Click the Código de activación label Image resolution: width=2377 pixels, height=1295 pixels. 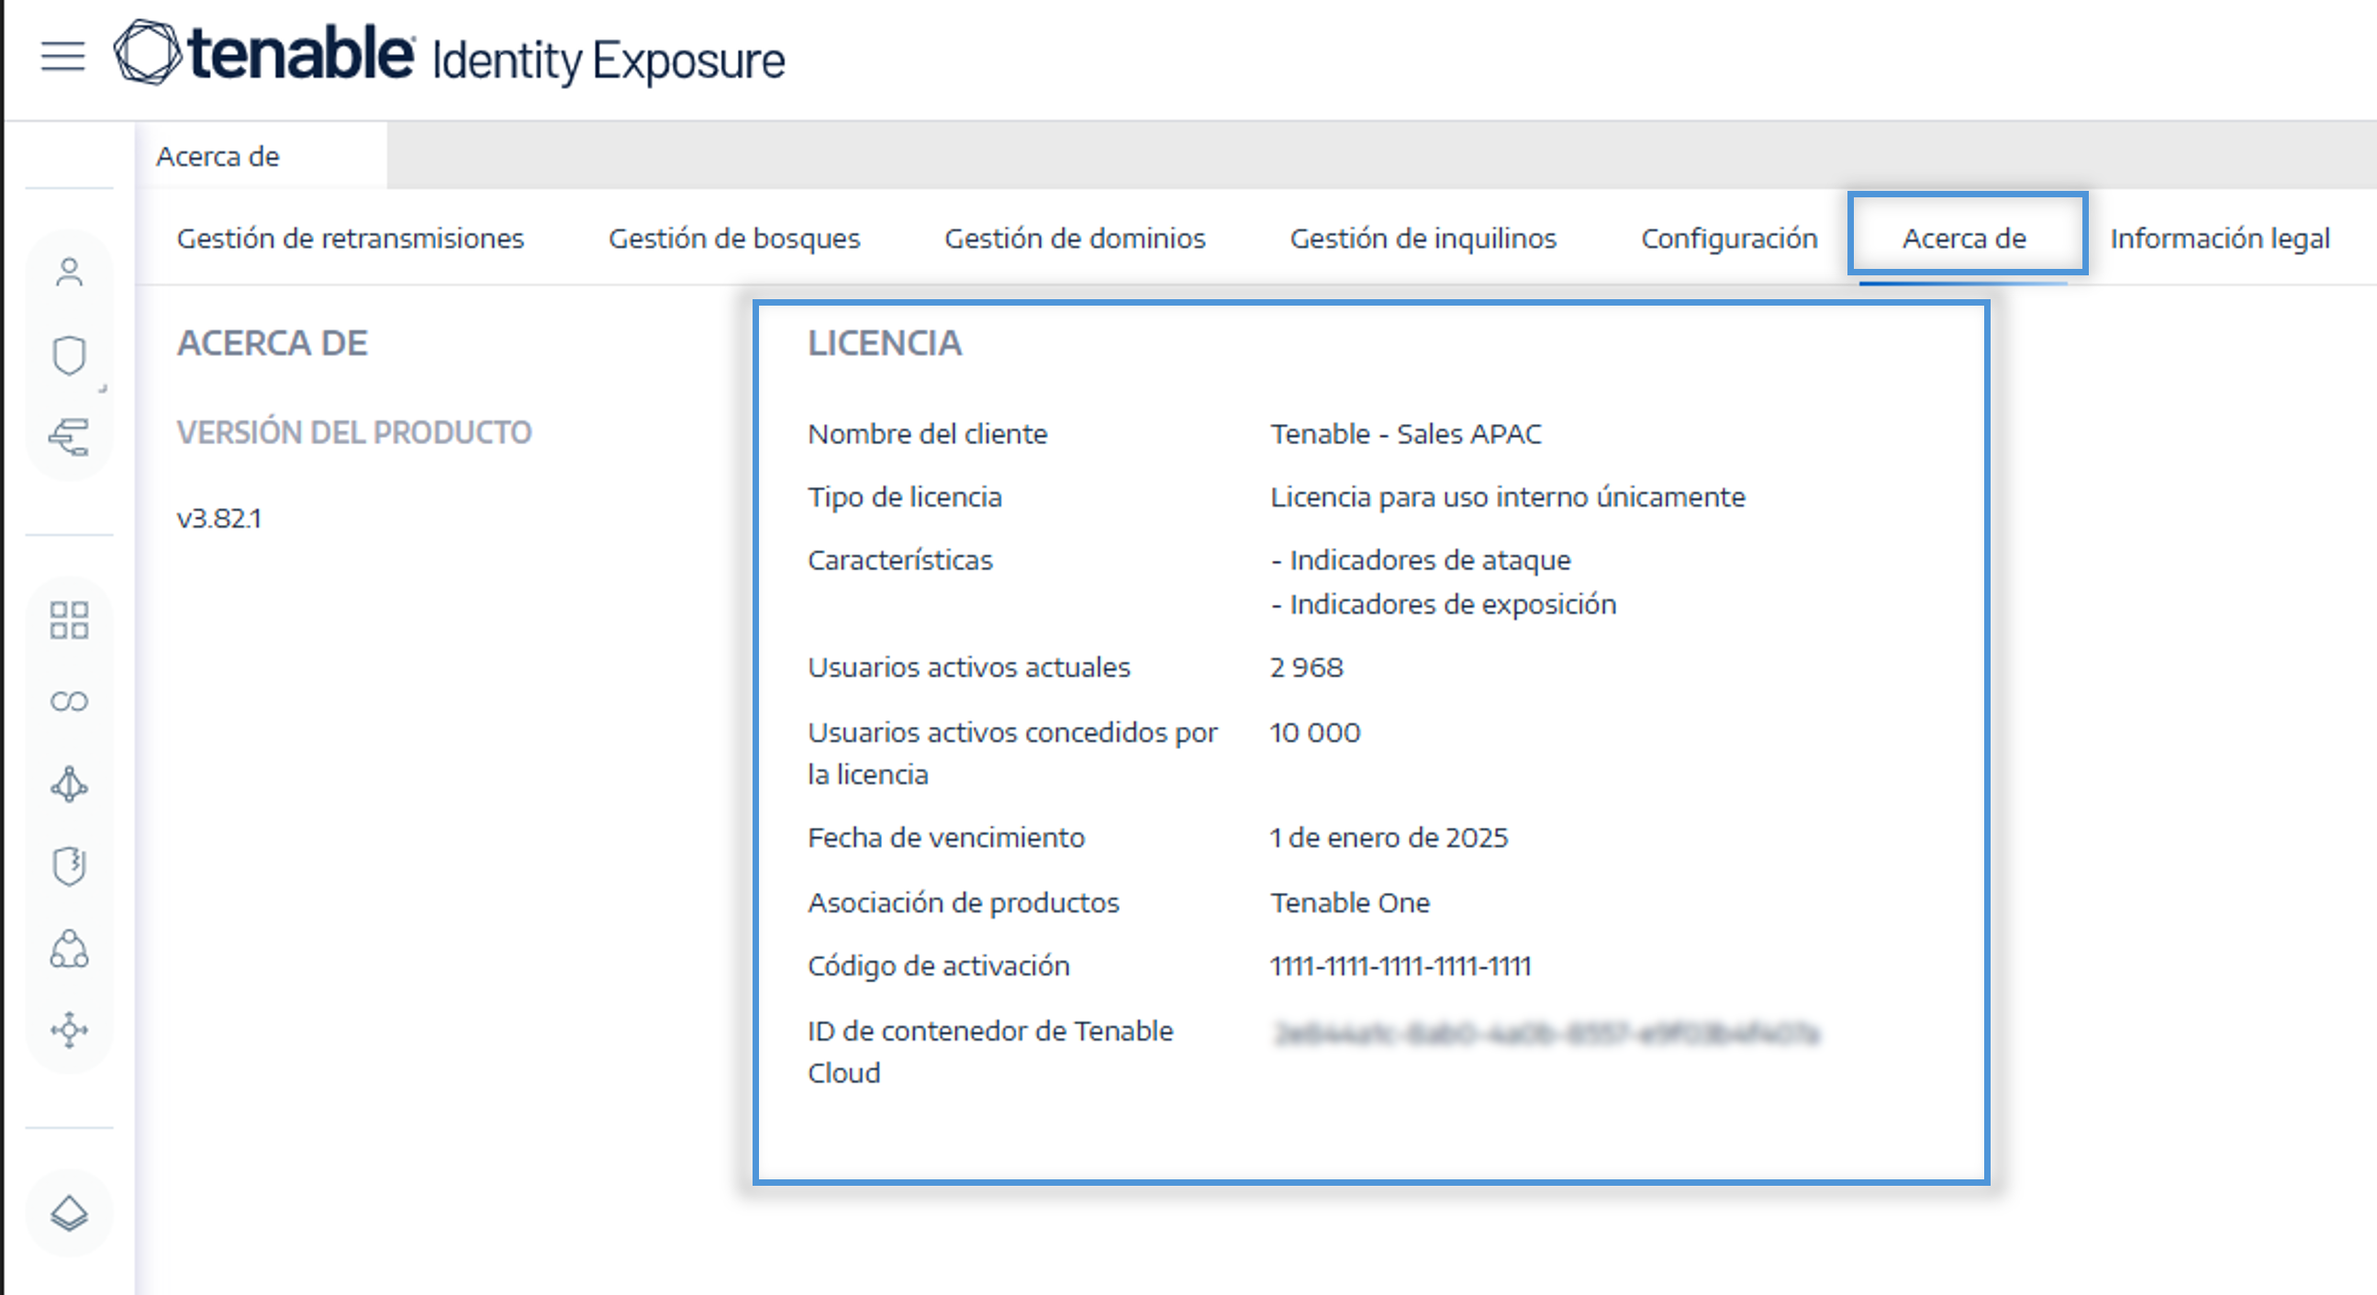click(939, 966)
